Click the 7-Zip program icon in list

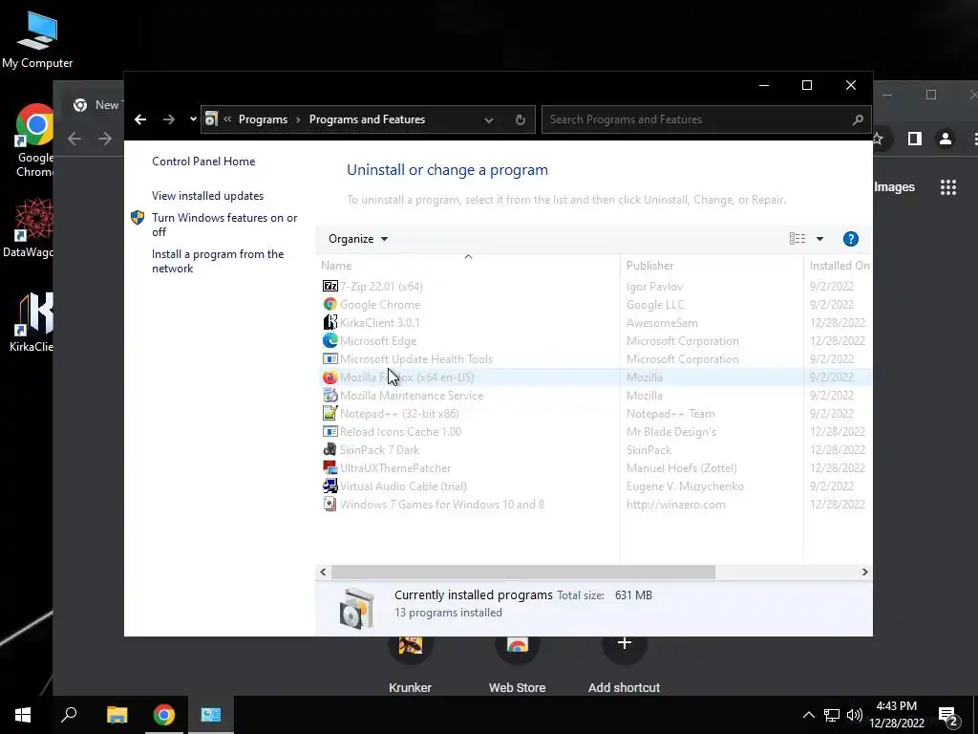click(330, 286)
